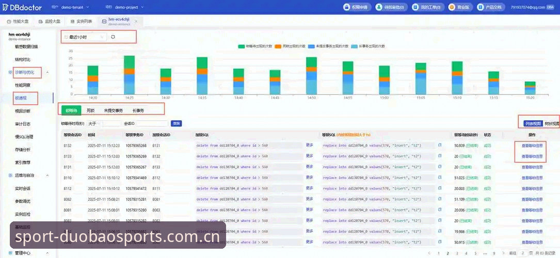Open 产品文档 documentation icon button
The height and width of the screenshot is (258, 560).
[x=481, y=7]
